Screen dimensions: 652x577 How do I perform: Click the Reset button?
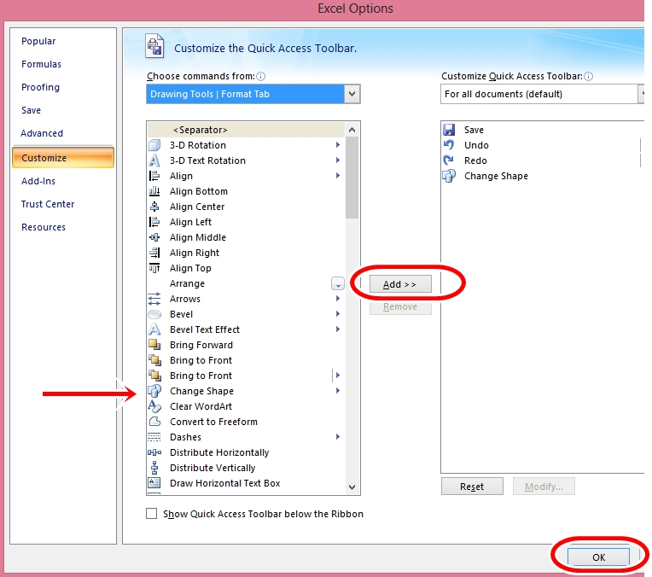point(472,487)
